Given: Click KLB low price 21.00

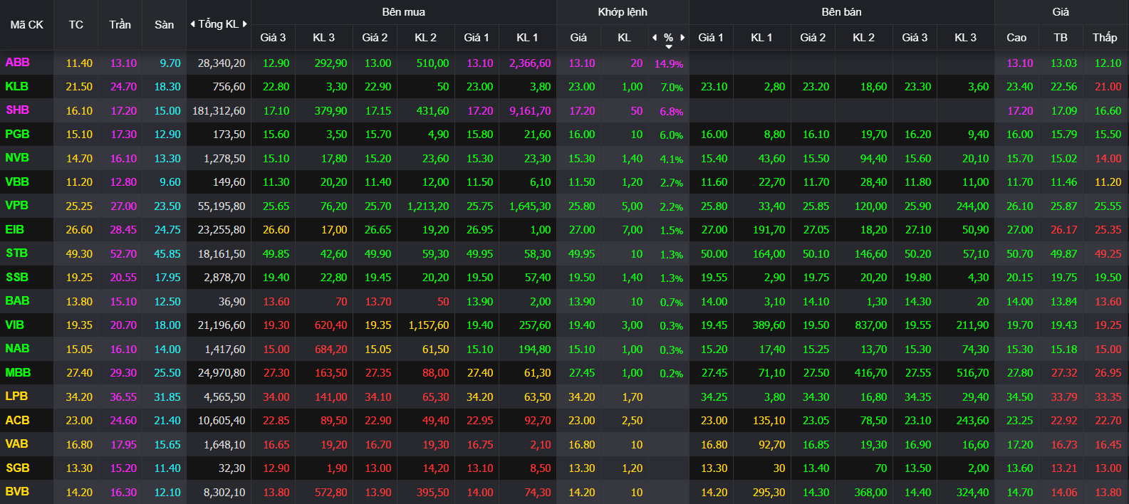Looking at the screenshot, I should 1108,87.
